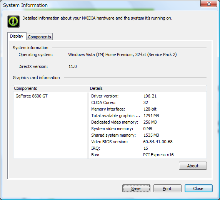This screenshot has height=200, width=220.
Task: Select the System video memory row
Action: 148,129
